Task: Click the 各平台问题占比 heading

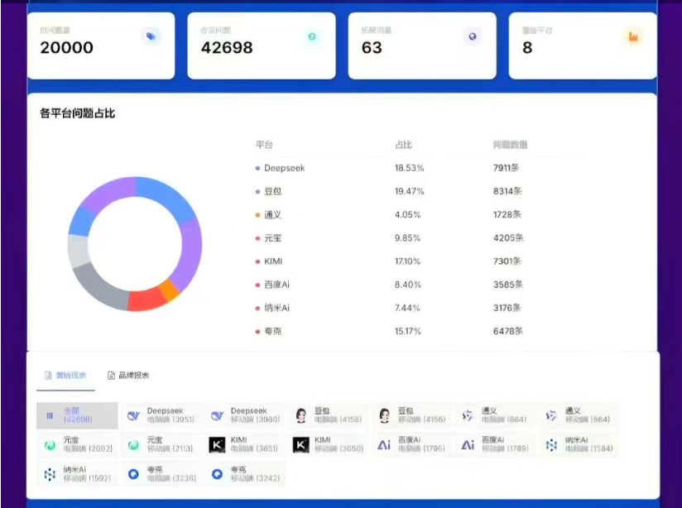Action: tap(78, 113)
